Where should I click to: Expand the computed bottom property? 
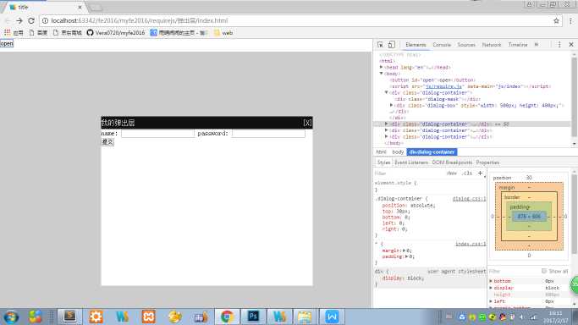(x=491, y=281)
